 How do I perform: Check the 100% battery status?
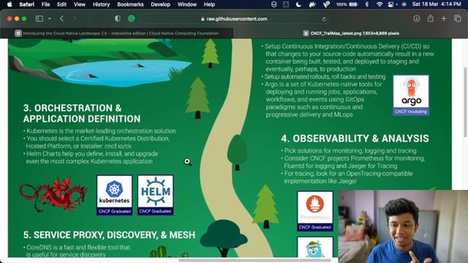click(x=347, y=4)
